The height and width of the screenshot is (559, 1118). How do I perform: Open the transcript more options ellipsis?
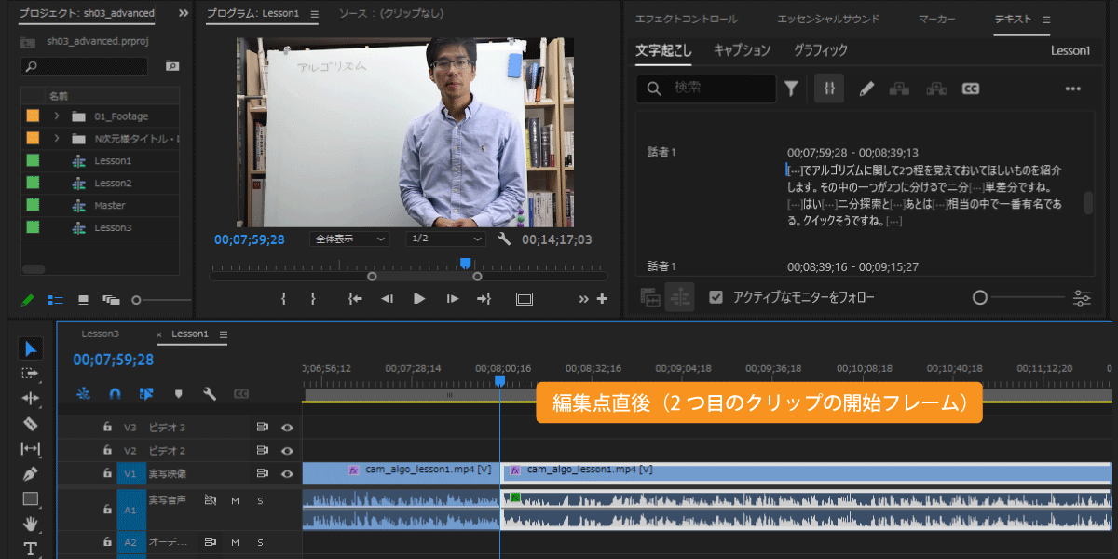pyautogui.click(x=1072, y=89)
